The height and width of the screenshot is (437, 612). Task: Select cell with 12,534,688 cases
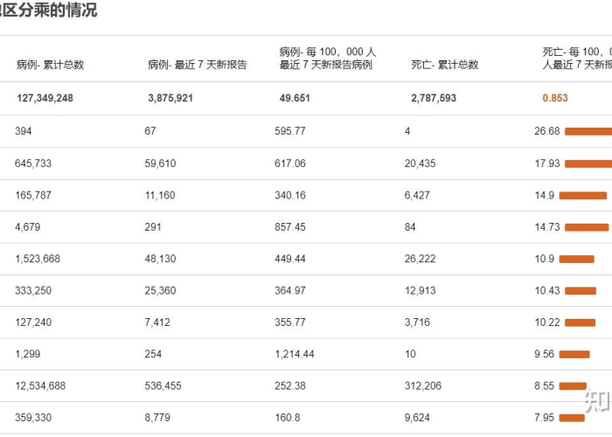[x=40, y=386]
